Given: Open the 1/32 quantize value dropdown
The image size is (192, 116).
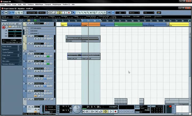Looking at the screenshot, I should point(149,13).
